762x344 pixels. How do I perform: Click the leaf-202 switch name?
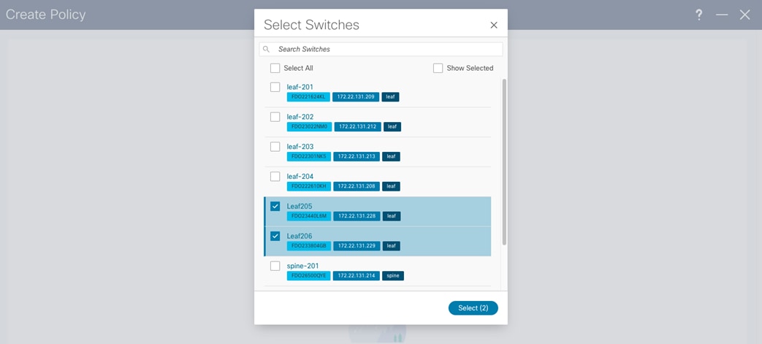coord(300,117)
